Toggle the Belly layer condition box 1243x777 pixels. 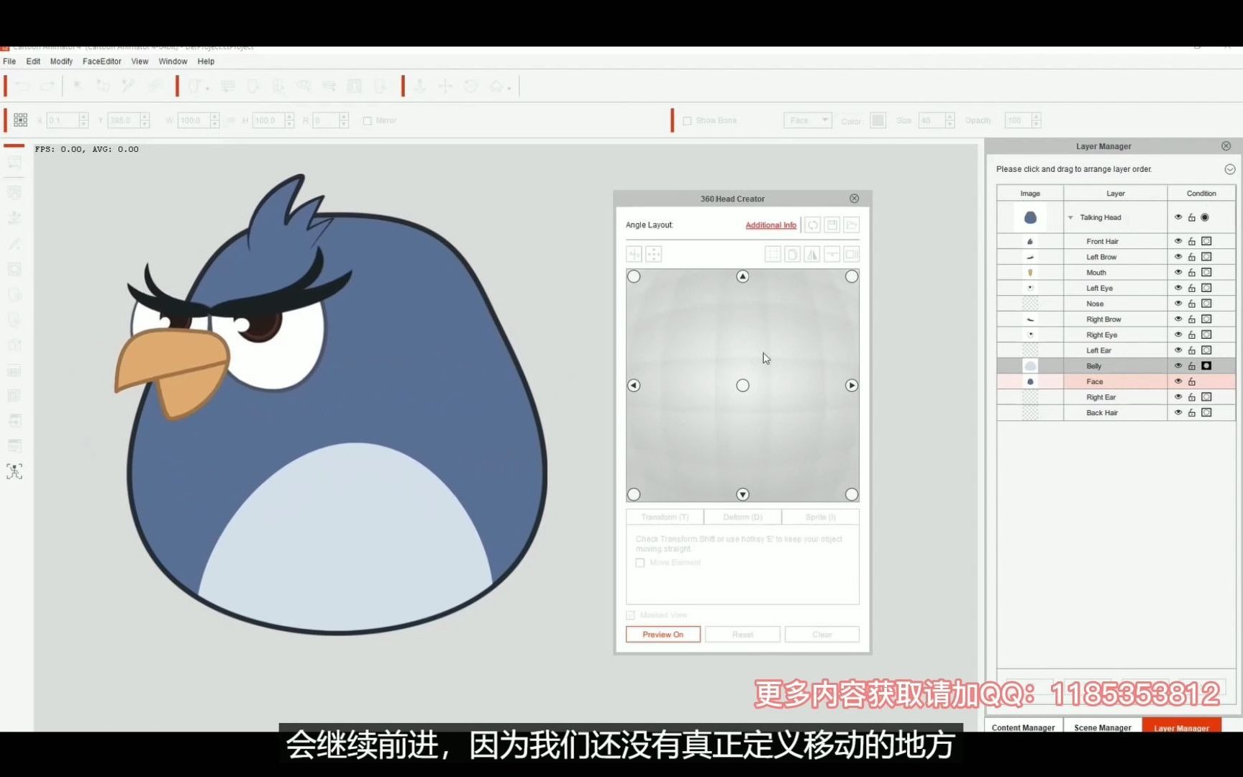1206,365
